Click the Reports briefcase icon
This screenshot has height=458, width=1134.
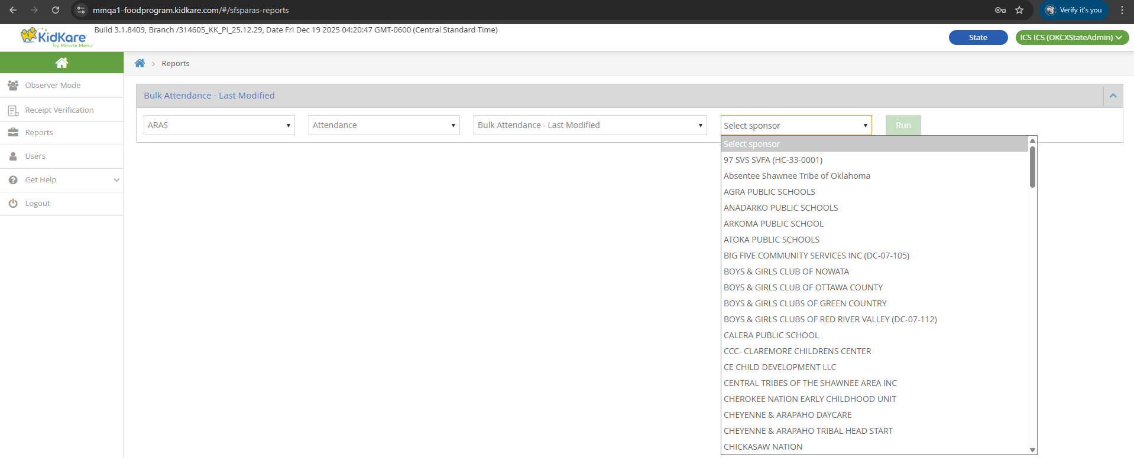click(x=13, y=133)
